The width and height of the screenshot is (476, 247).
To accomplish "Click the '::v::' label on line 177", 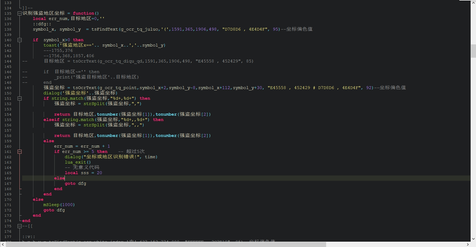I will [x=29, y=237].
